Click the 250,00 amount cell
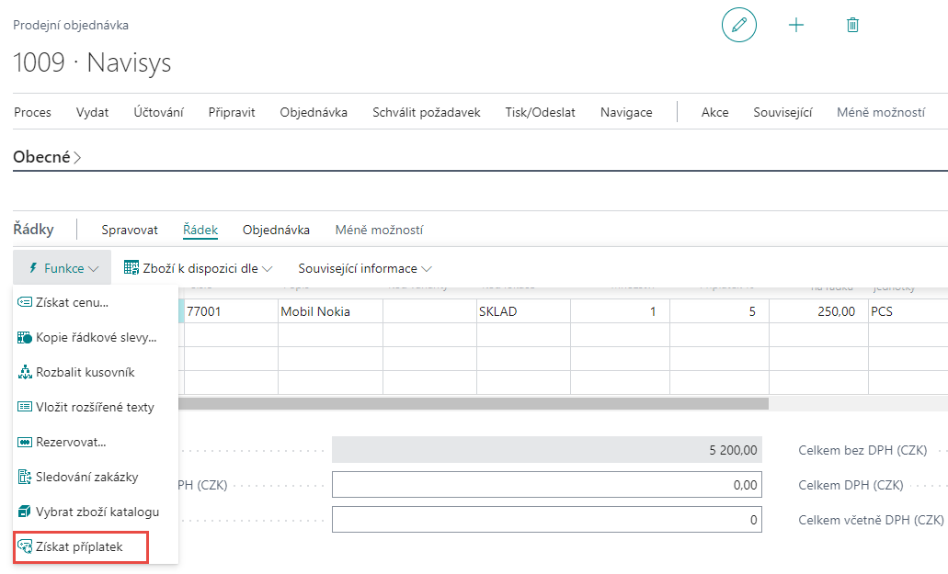Viewport: 948px width, 574px height. (x=818, y=311)
